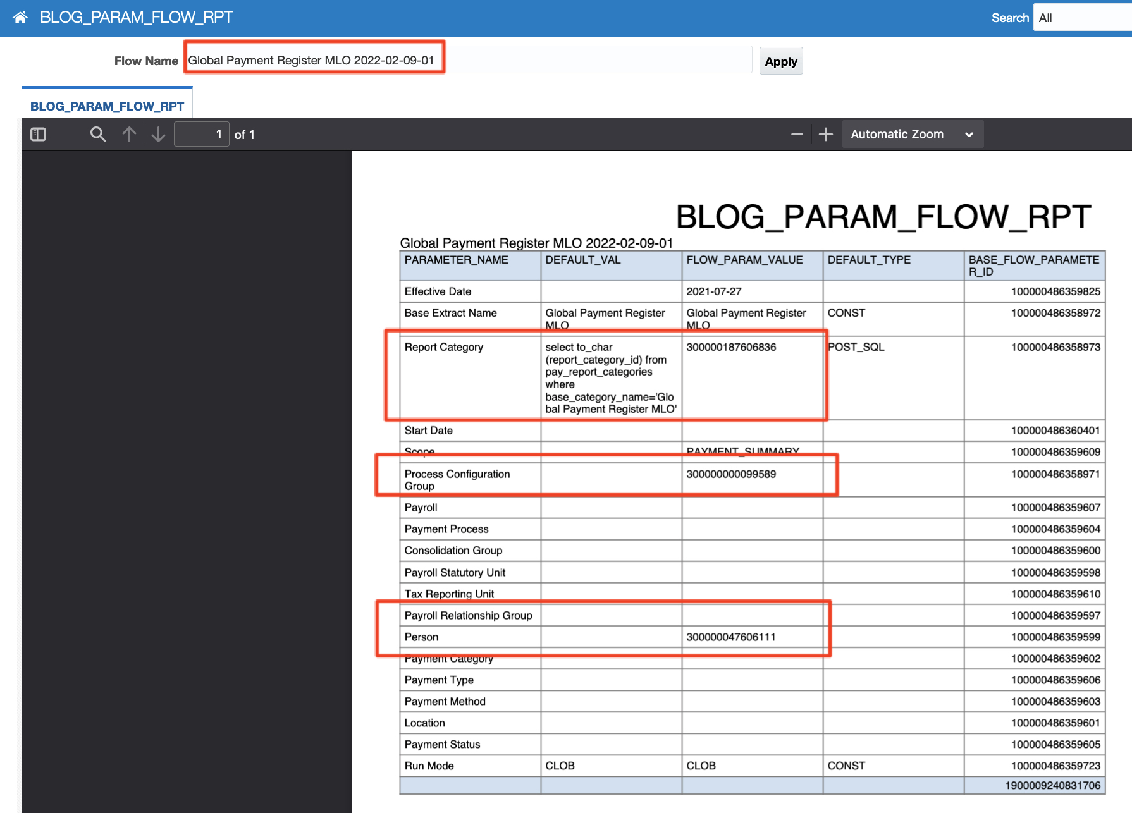Click the Apply button
The width and height of the screenshot is (1132, 813).
tap(780, 61)
